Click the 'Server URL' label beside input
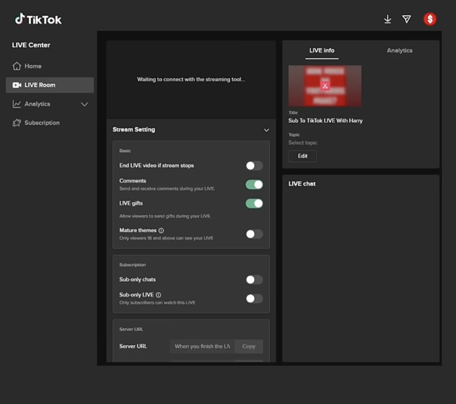 click(x=133, y=346)
